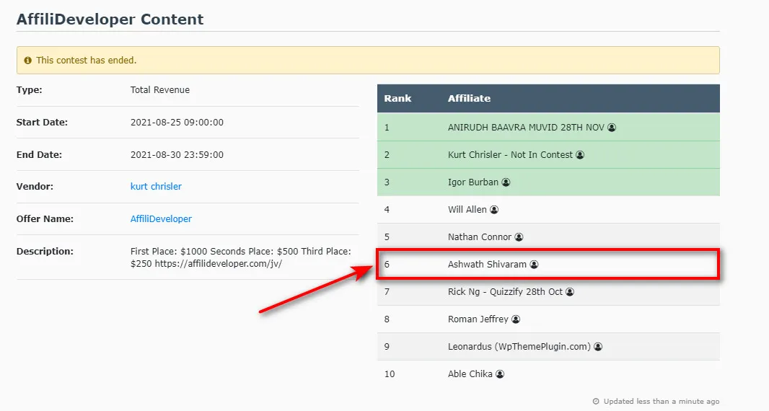
Task: Click the Ashwath Shivaram affiliate name
Action: [x=487, y=265]
